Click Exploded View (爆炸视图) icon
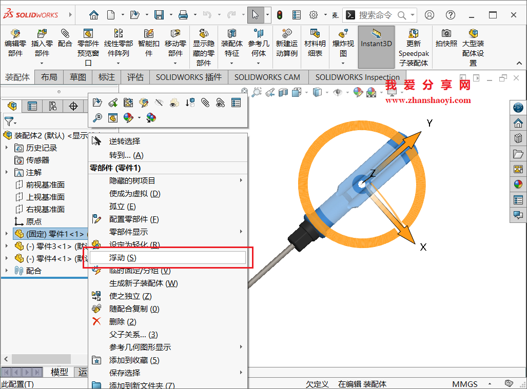This screenshot has height=389, width=527. pos(343,33)
